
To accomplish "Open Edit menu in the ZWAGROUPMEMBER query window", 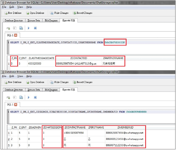I will (12, 76).
